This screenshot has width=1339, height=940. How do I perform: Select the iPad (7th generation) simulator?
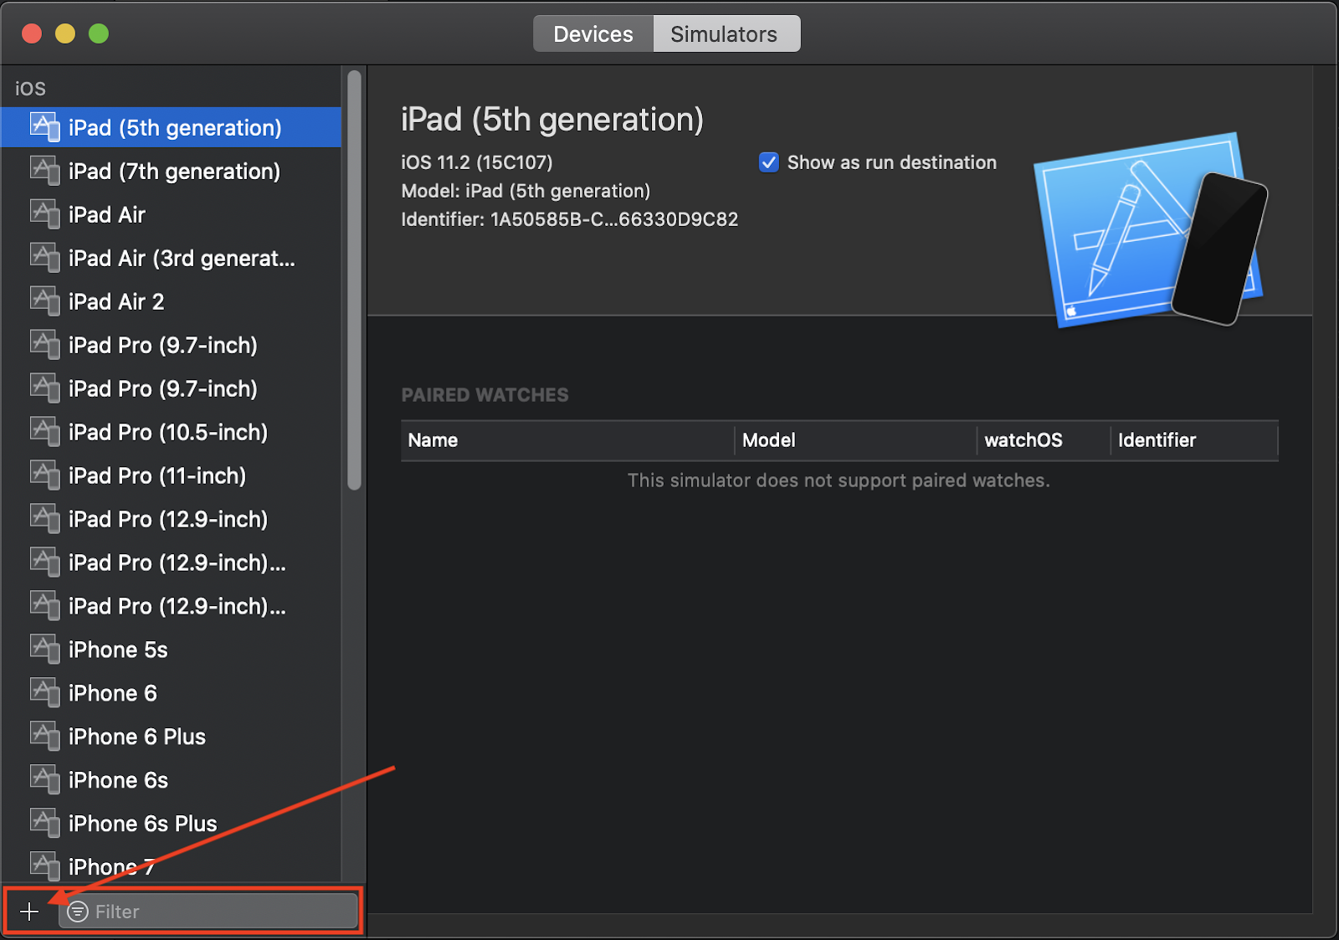point(173,171)
